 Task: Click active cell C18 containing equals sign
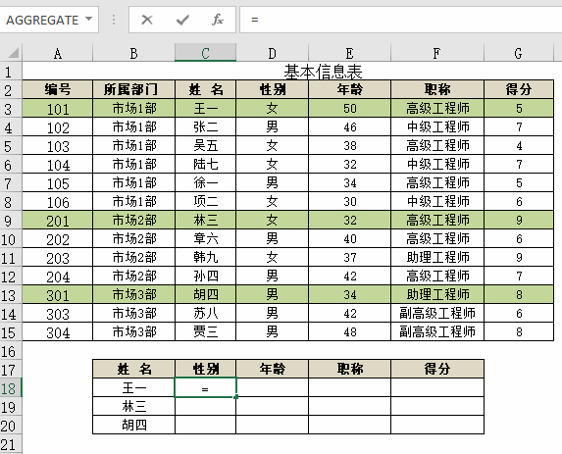click(205, 387)
